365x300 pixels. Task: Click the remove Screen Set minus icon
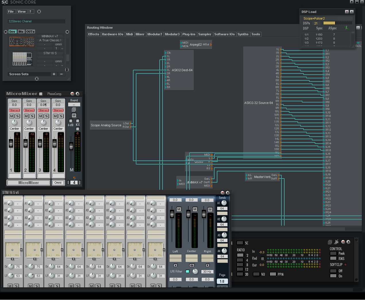pyautogui.click(x=61, y=74)
